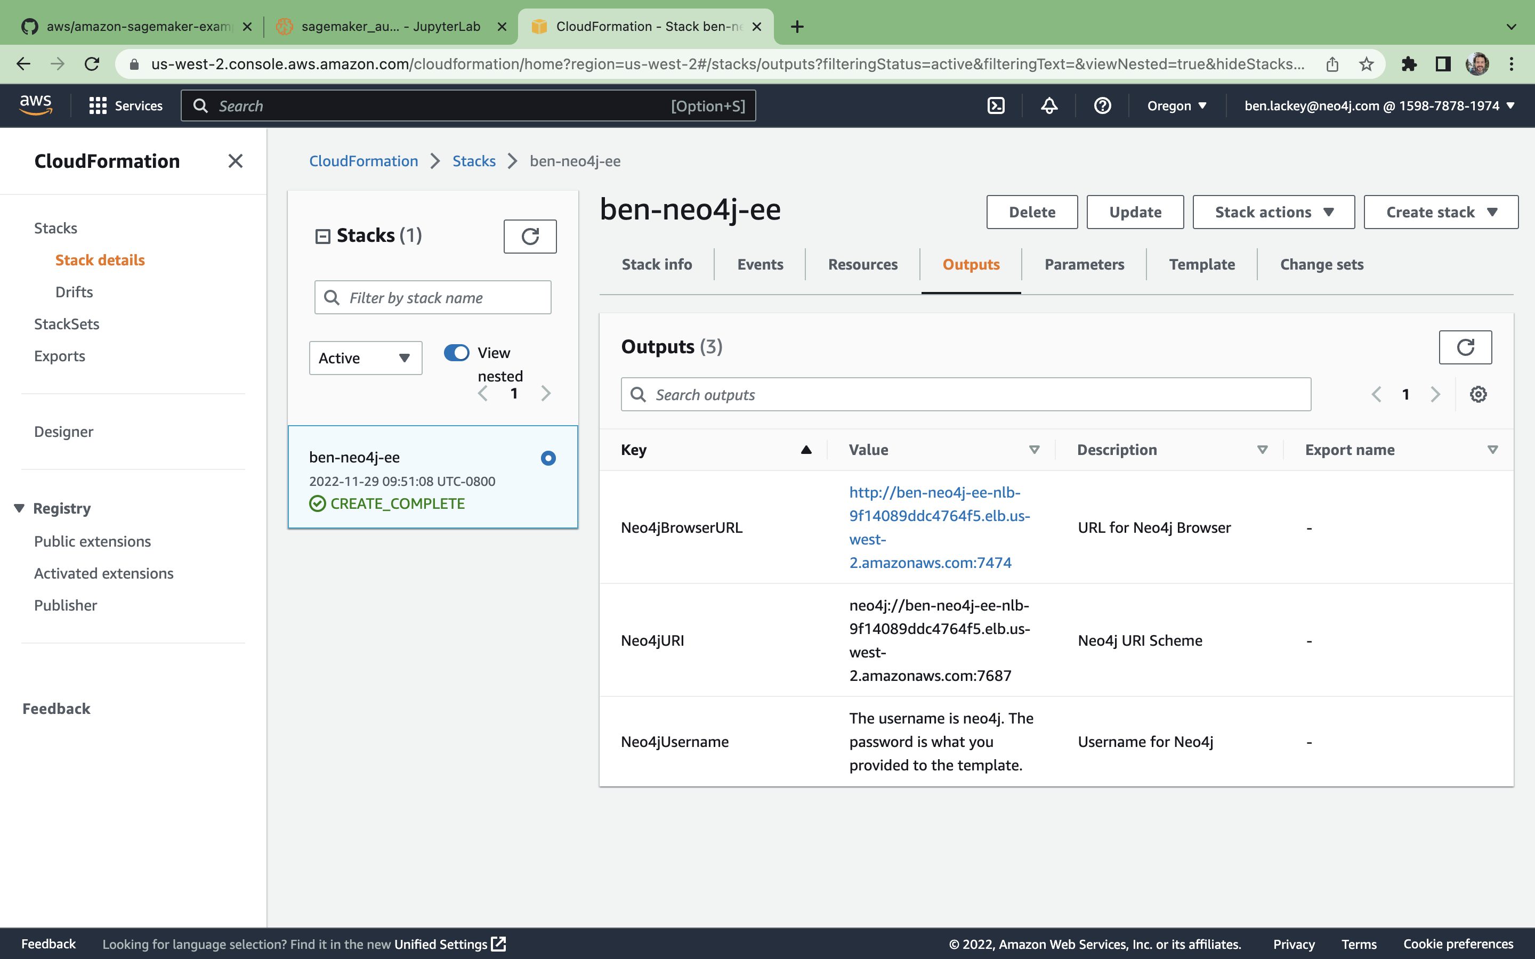
Task: Expand the Stack actions dropdown
Action: (x=1273, y=212)
